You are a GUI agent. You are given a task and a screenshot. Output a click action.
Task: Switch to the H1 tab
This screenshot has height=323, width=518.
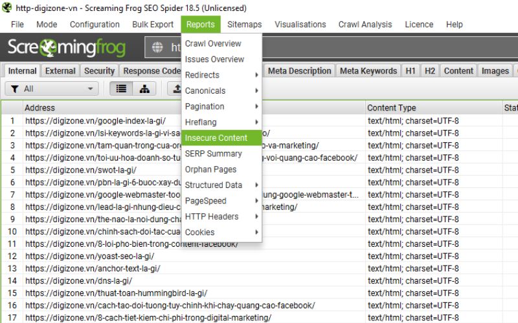pos(411,71)
